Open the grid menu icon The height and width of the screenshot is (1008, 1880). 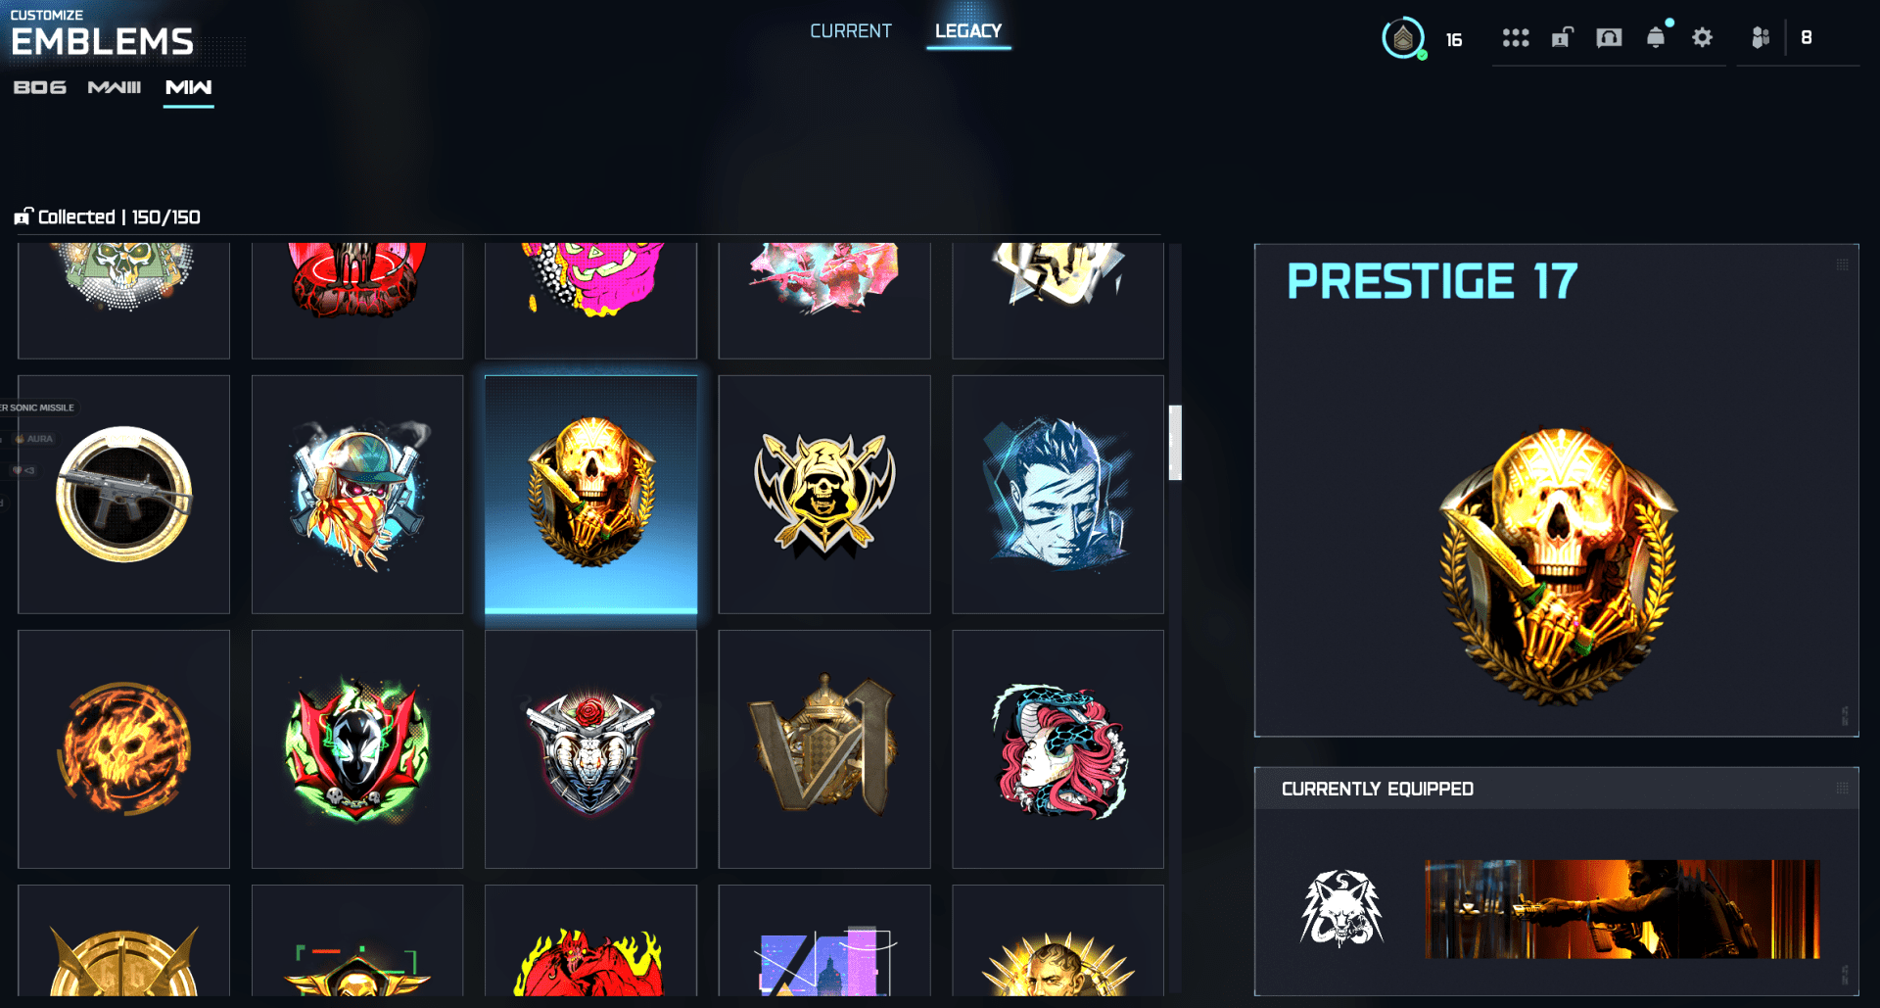pos(1516,37)
